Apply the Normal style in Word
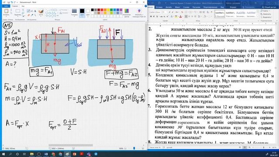Image resolution: width=279 pixels, height=157 pixels. tap(220, 14)
